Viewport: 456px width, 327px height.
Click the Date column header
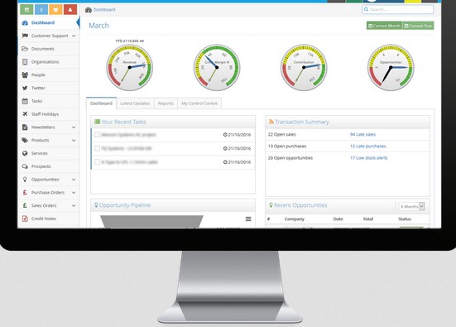click(x=338, y=219)
